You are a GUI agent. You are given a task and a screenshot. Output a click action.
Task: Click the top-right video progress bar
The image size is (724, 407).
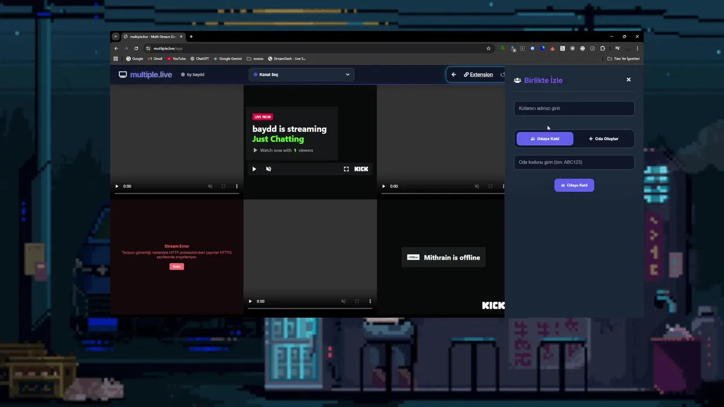443,193
